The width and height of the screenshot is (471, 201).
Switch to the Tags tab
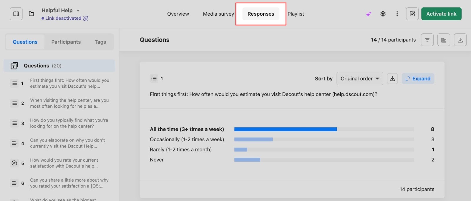pos(100,42)
